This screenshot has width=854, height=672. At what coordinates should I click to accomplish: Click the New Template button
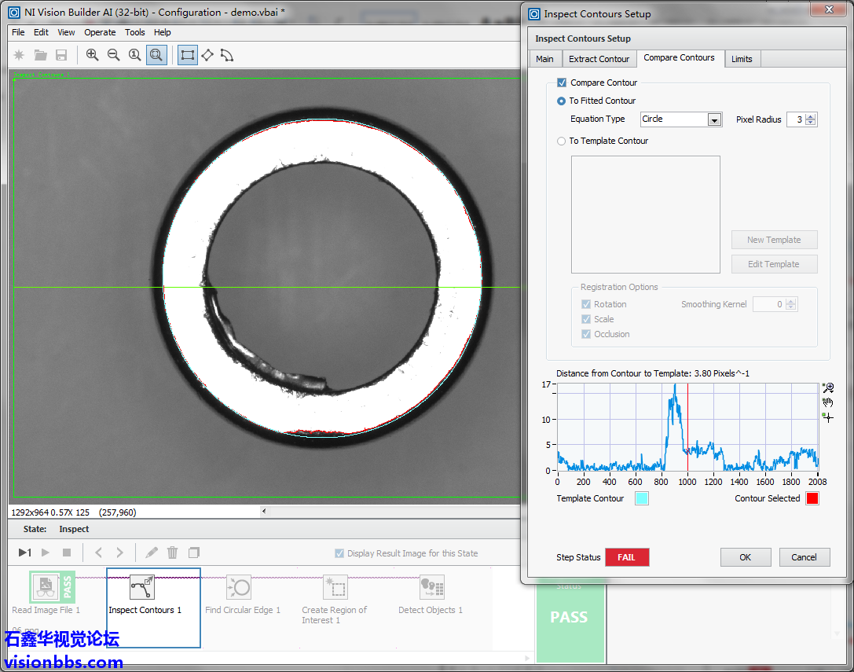click(x=774, y=240)
